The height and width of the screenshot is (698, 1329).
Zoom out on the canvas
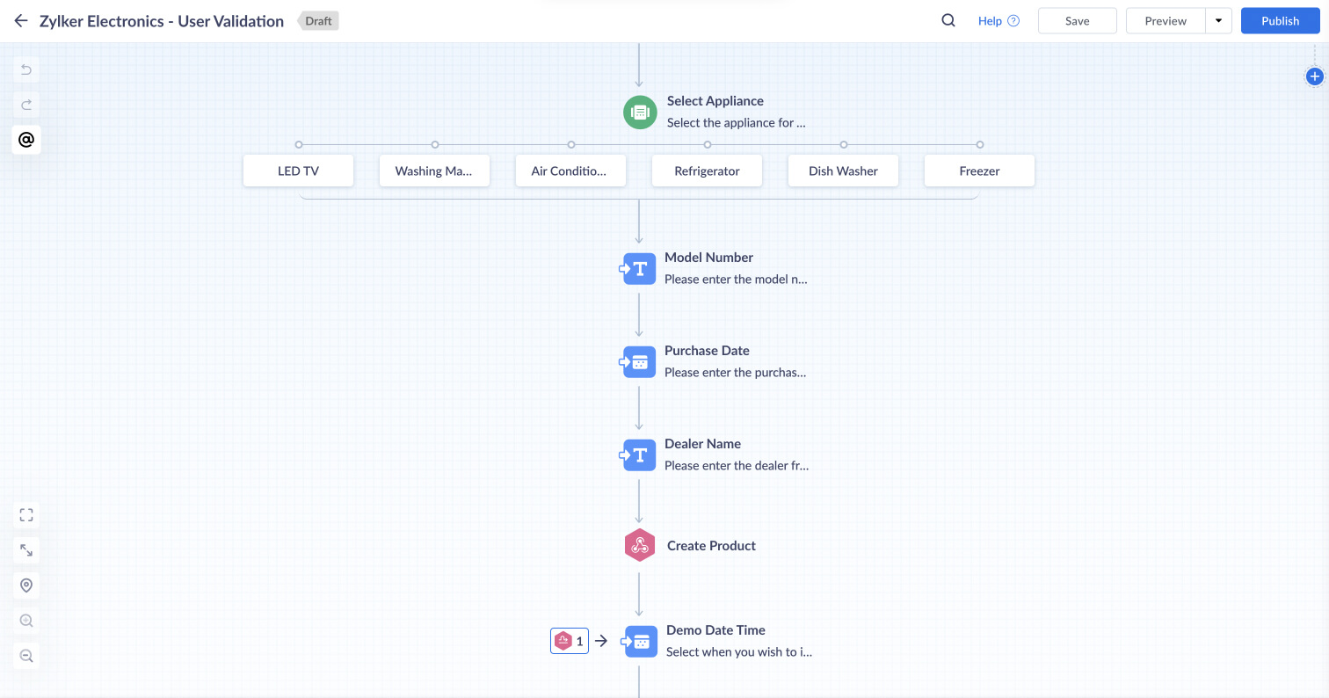click(26, 656)
